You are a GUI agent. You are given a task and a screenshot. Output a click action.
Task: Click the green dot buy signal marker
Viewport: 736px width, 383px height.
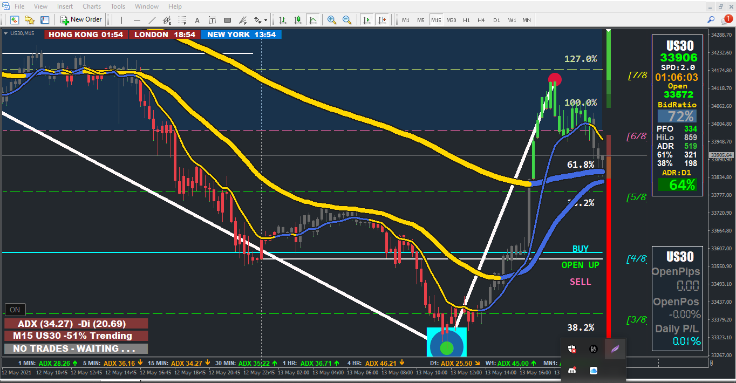point(446,347)
